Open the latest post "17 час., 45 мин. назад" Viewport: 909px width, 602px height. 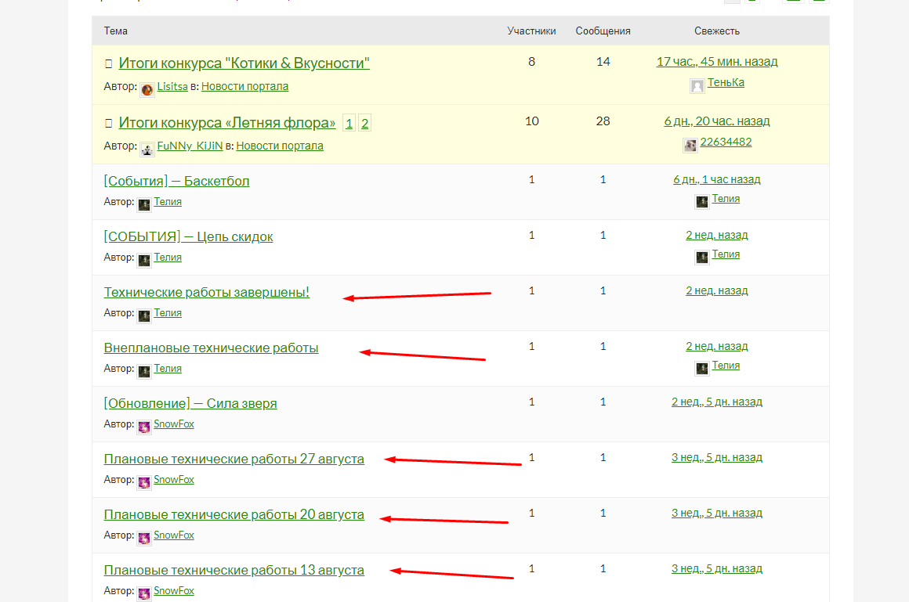(716, 62)
